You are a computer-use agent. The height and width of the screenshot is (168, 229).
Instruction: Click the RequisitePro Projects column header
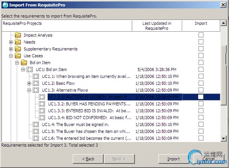pos(67,26)
